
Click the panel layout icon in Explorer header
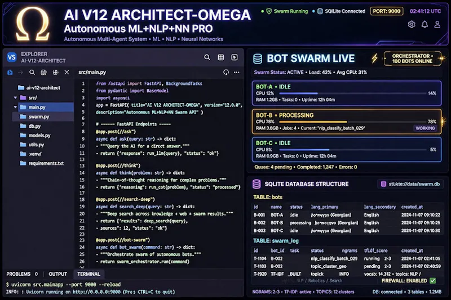[235, 57]
